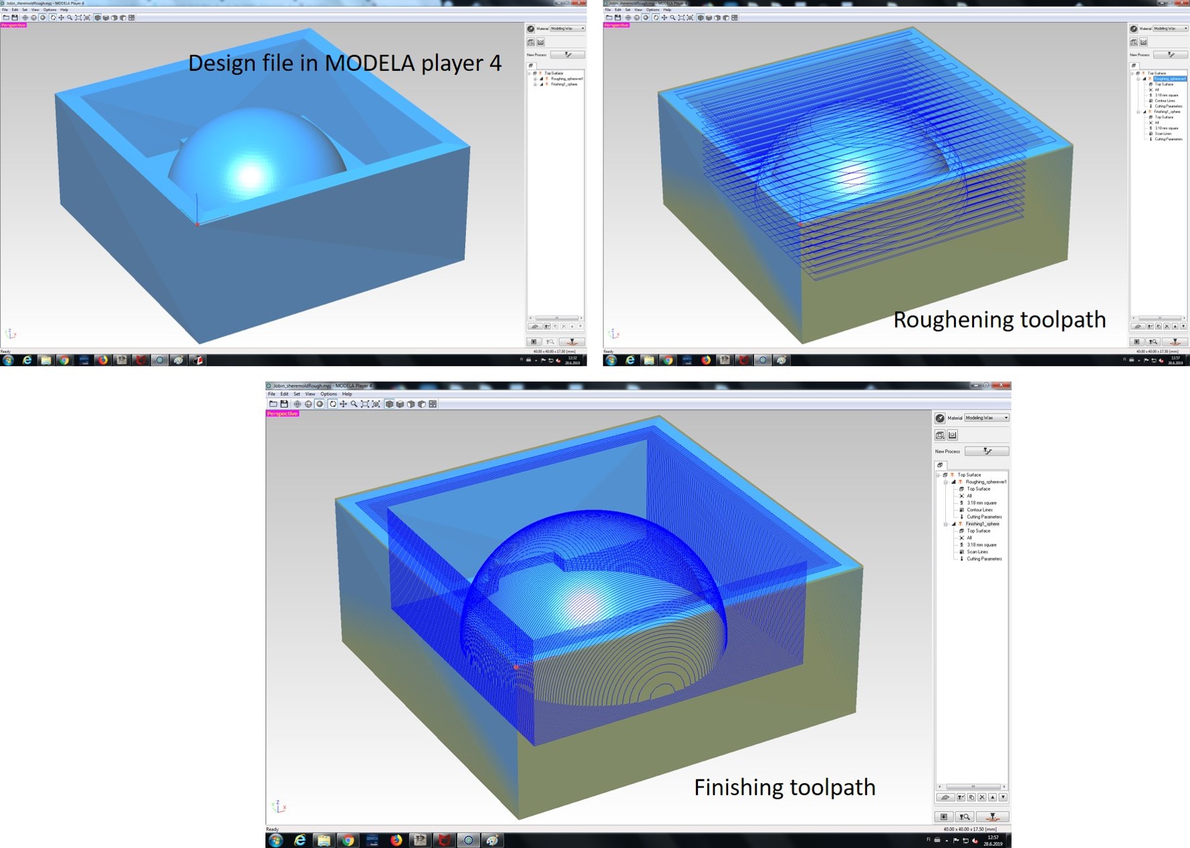1190x848 pixels.
Task: Open Chrome from Finishing window taskbar
Action: 348,841
